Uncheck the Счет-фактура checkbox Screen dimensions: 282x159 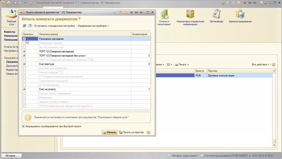pos(24,64)
